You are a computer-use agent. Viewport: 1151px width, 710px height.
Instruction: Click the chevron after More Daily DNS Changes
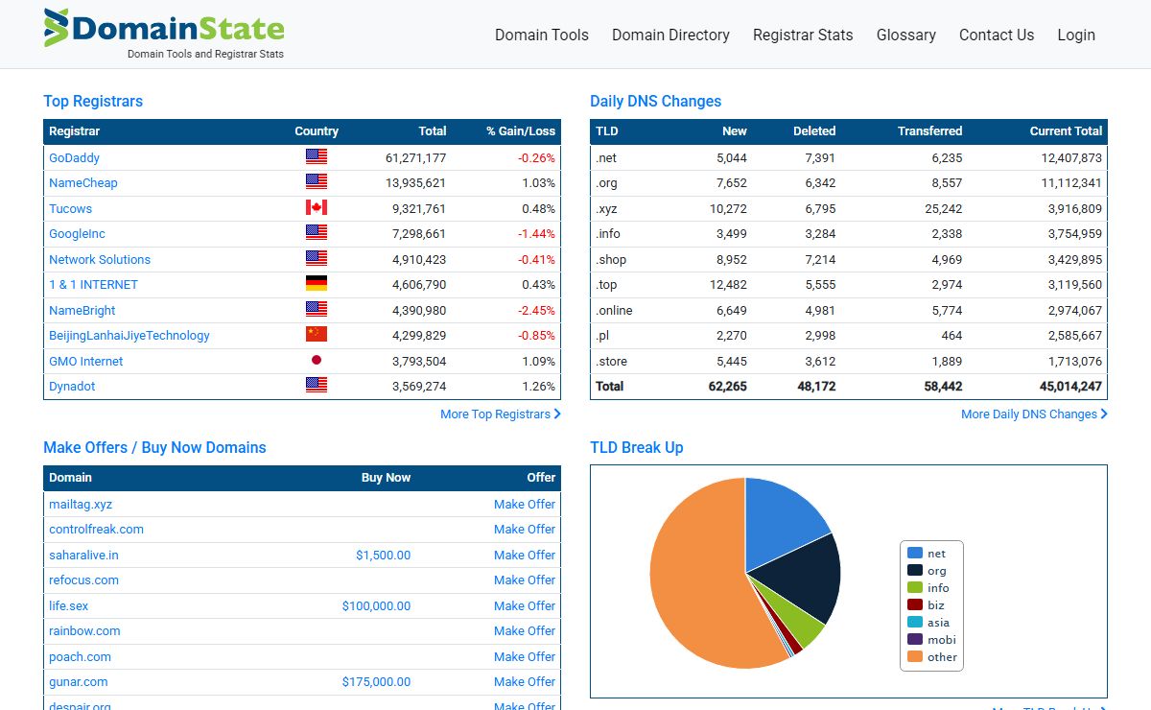[x=1104, y=414]
